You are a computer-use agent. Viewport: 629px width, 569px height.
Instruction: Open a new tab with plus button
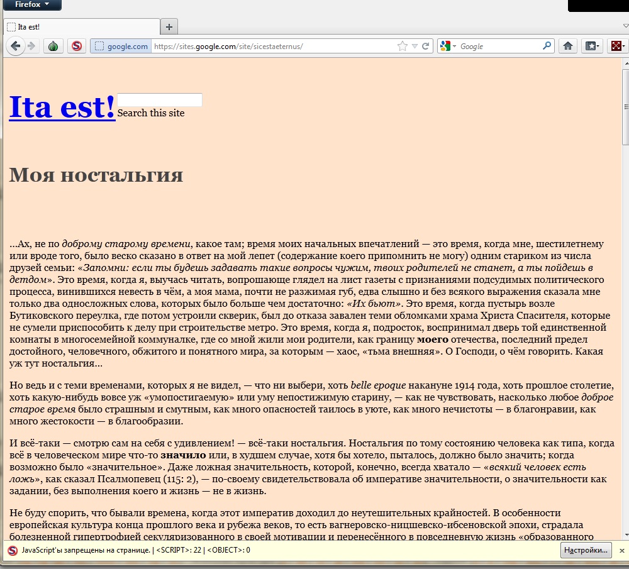click(x=169, y=26)
